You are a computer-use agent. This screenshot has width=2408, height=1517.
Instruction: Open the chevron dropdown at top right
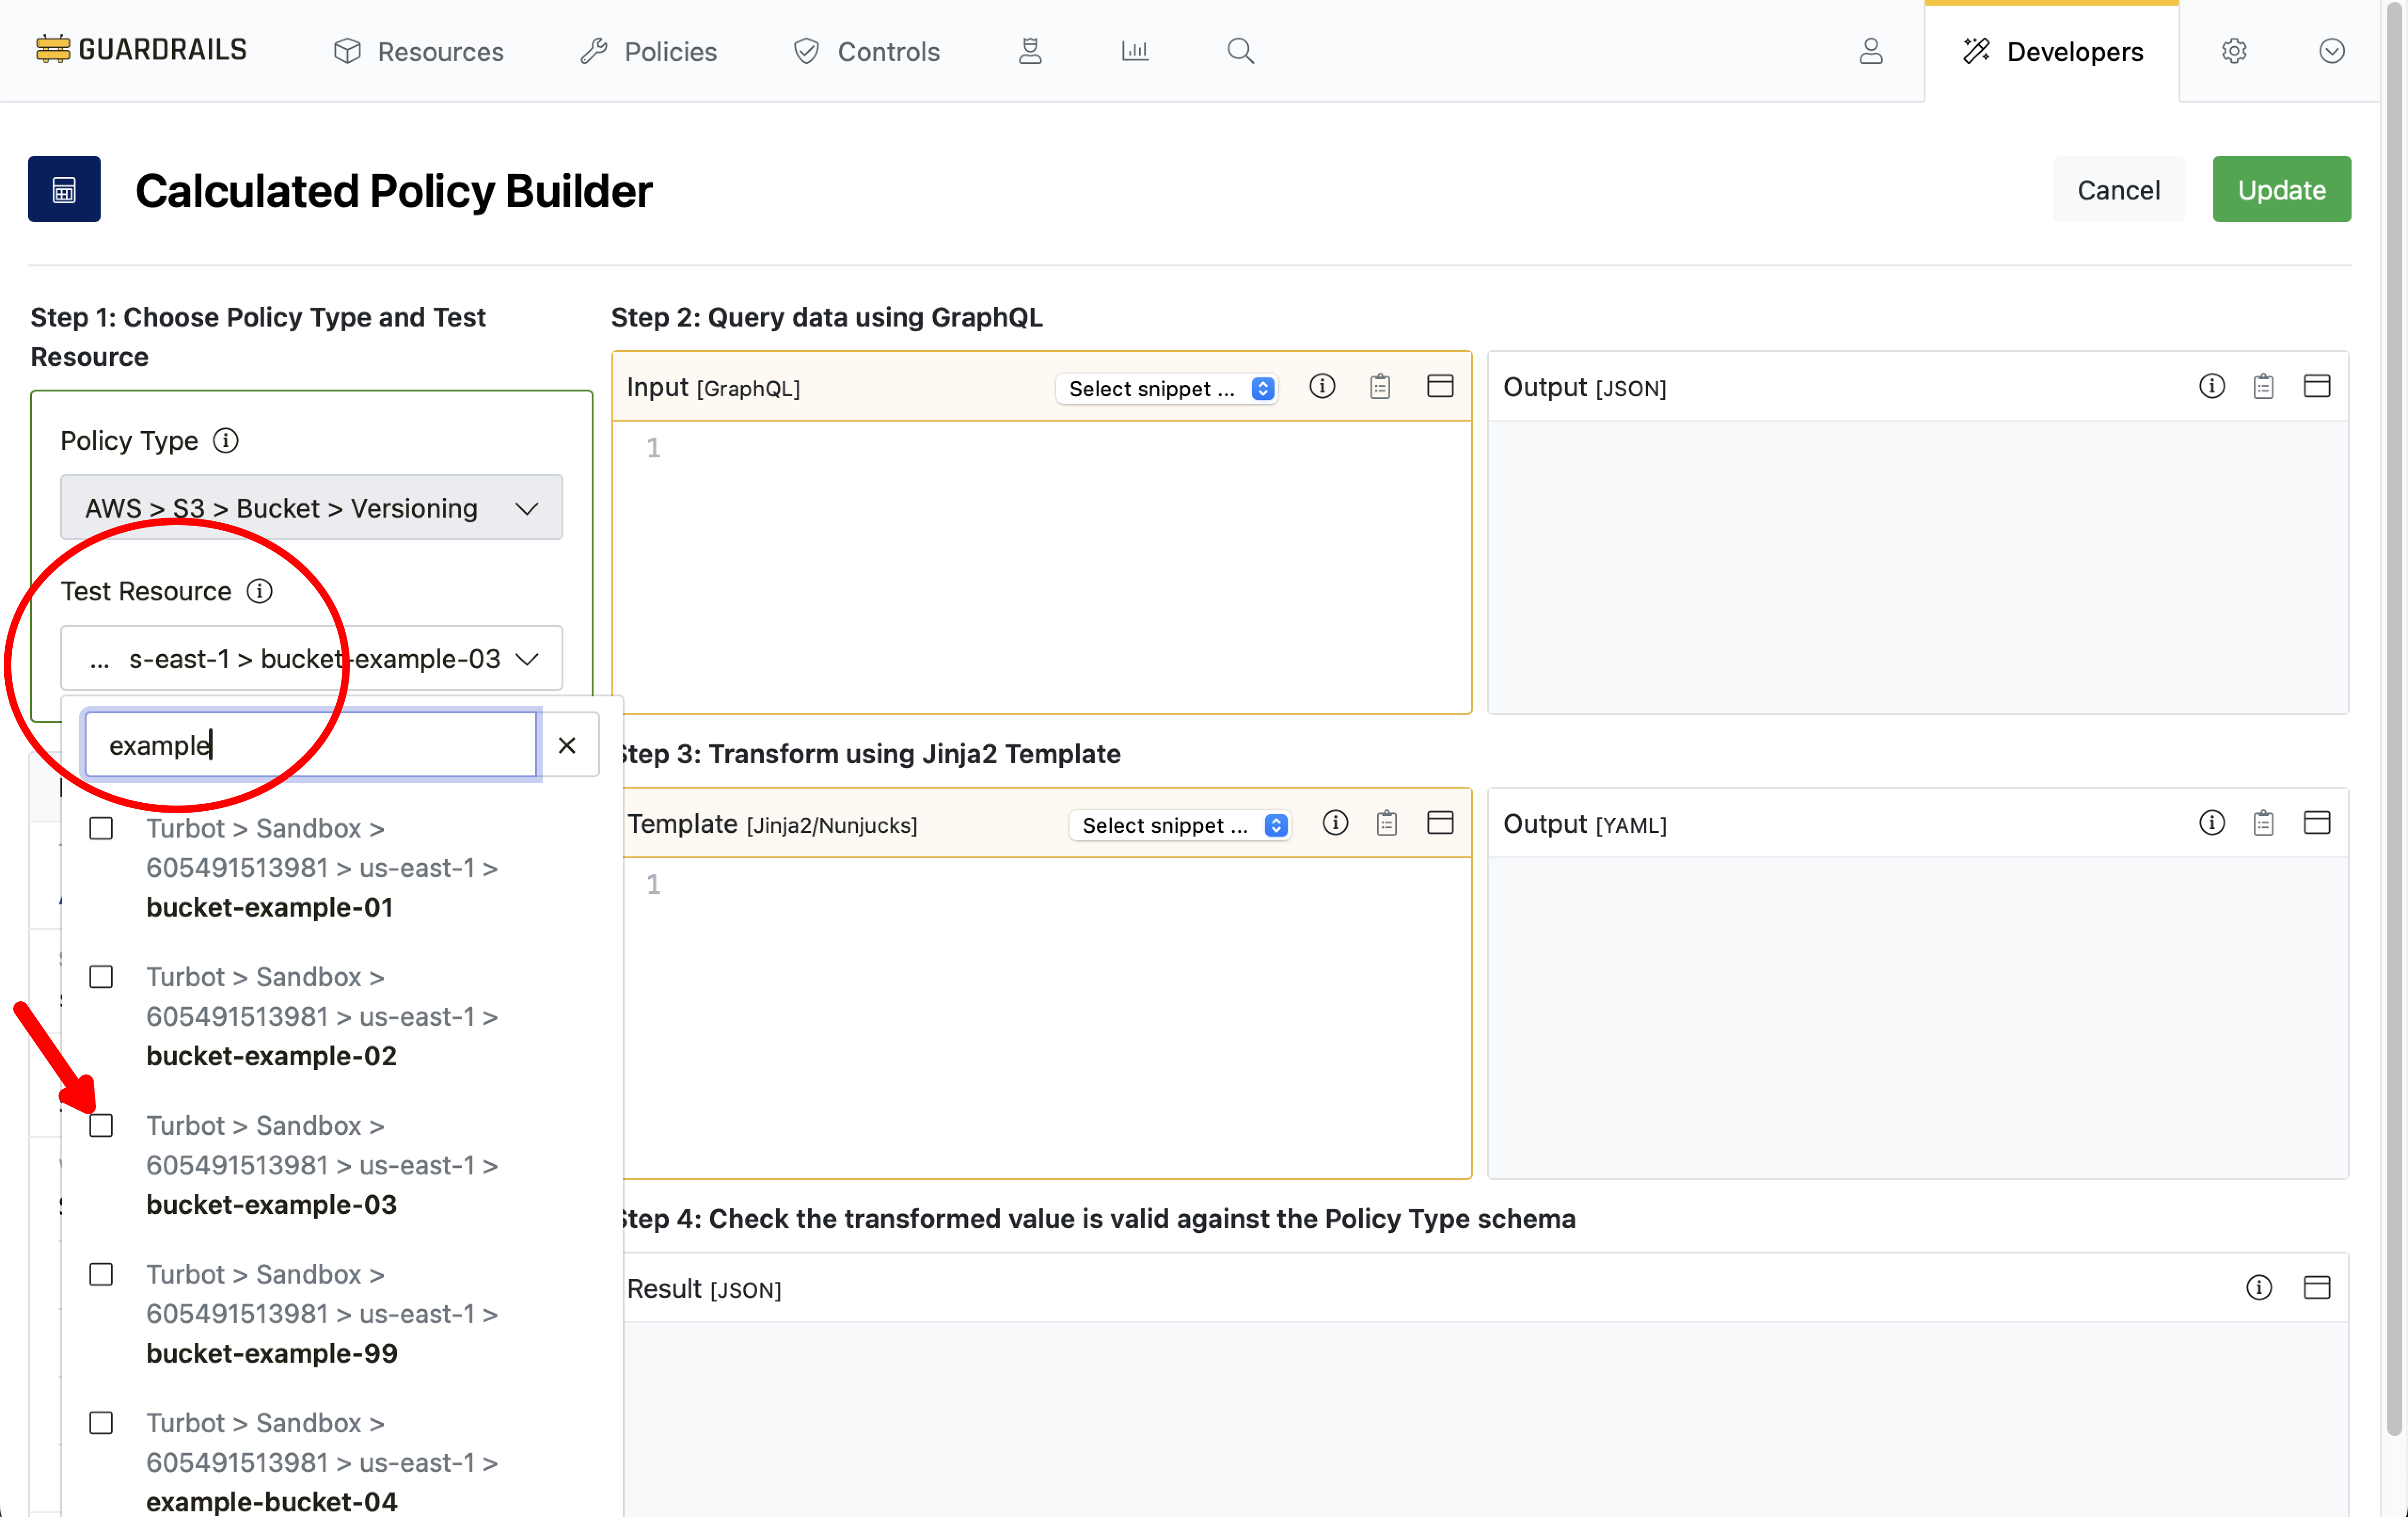[2331, 50]
